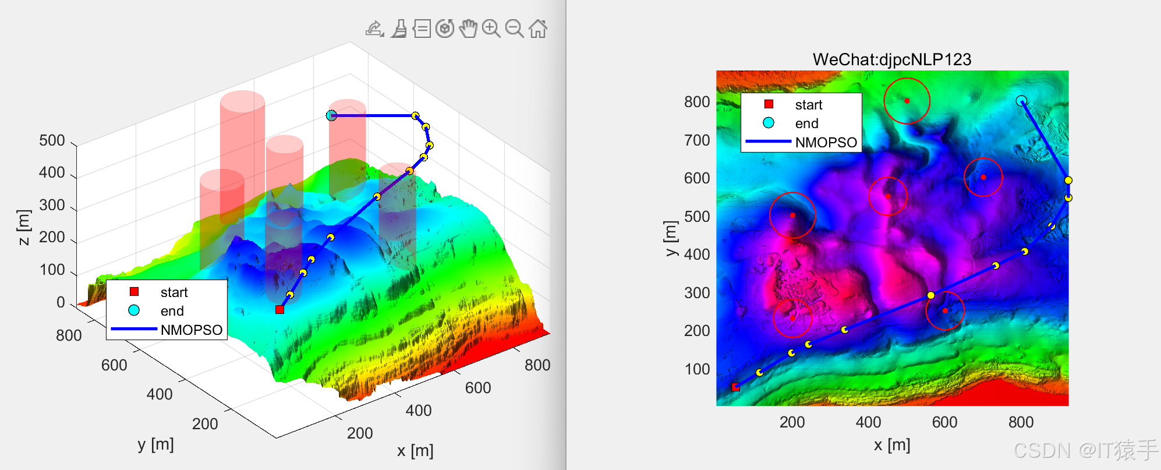
Task: Select the Pan hand tool
Action: [x=468, y=29]
